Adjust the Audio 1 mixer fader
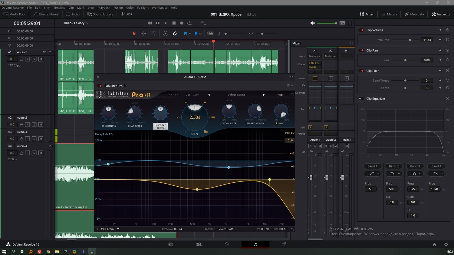The height and width of the screenshot is (255, 454). coord(311,178)
